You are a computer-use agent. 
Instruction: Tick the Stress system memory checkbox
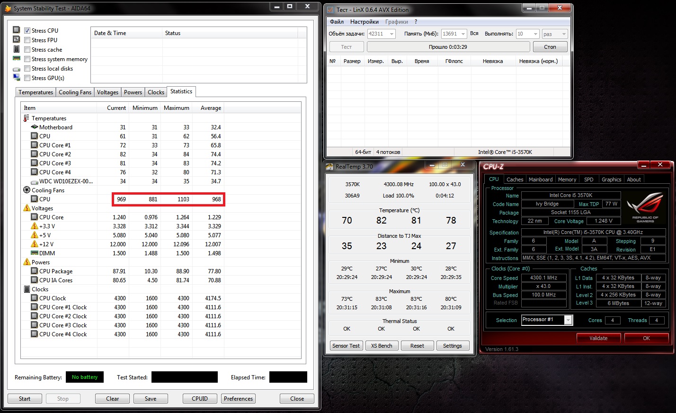pyautogui.click(x=27, y=59)
